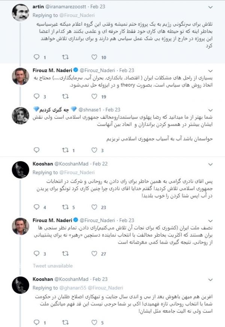Viewport: 225px width, 327px height.
Task: Retweet Firouz Naderi's tweet with 19 likes
Action: (x=65, y=97)
